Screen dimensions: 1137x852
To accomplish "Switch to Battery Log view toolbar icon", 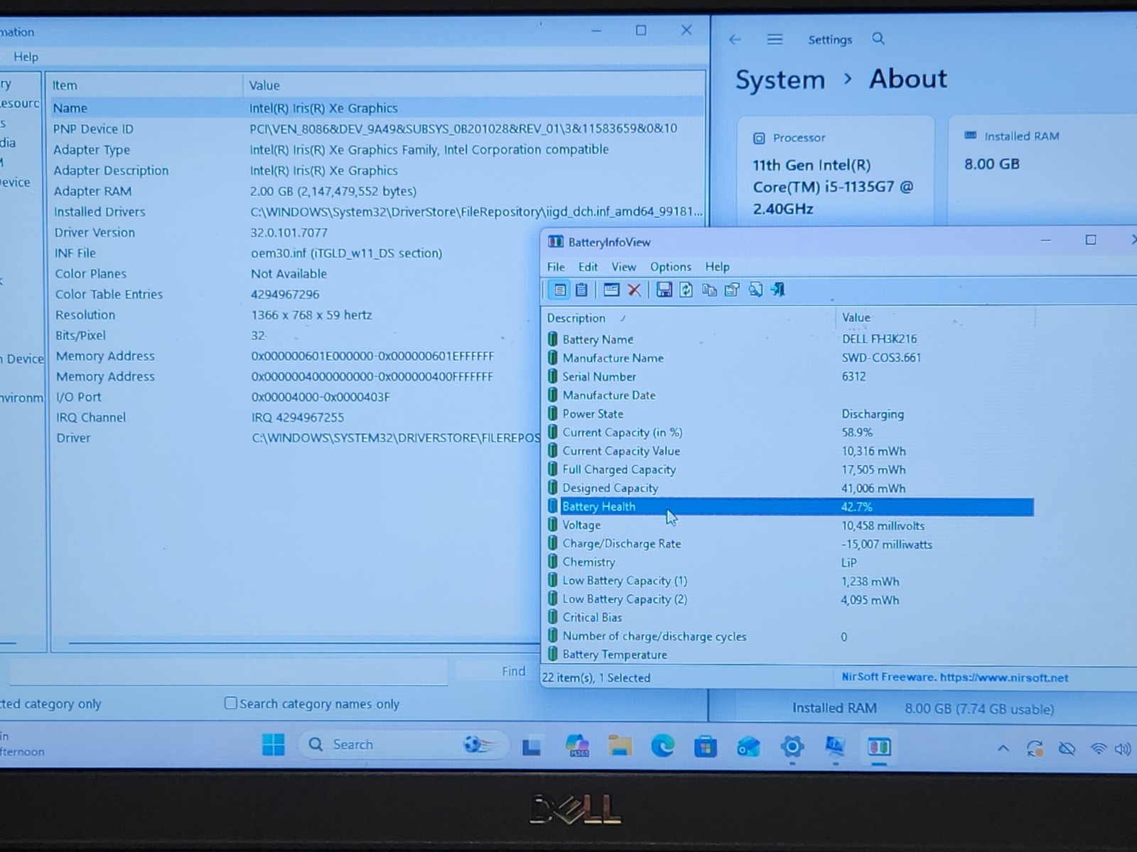I will pos(581,290).
